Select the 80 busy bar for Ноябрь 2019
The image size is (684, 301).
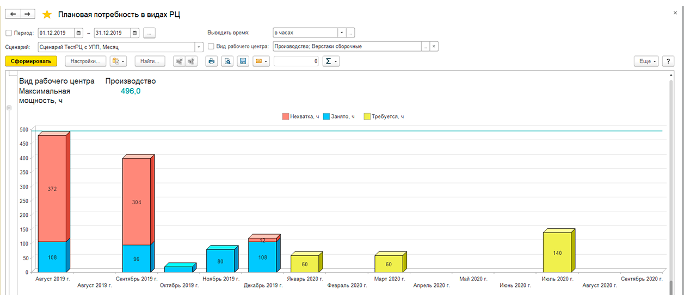220,261
